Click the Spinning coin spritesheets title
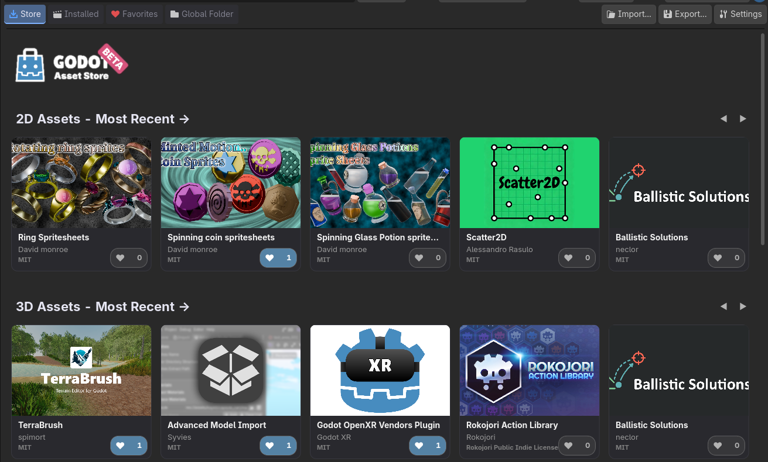This screenshot has height=462, width=768. (221, 237)
